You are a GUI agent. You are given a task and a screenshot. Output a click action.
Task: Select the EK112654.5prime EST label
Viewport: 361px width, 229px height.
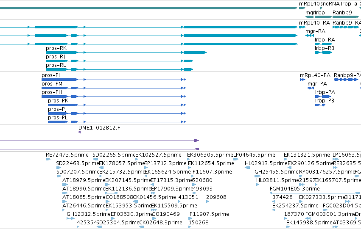(x=211, y=163)
